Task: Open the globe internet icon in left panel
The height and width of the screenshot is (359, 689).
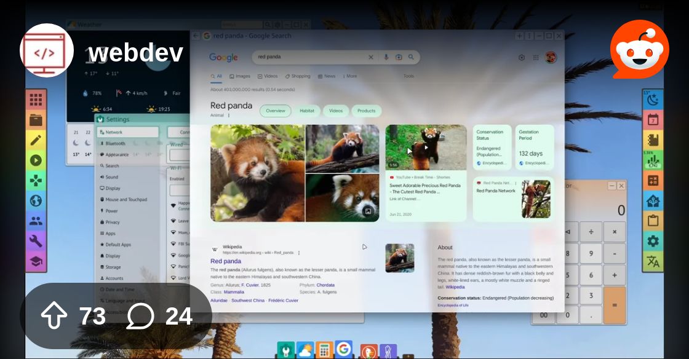Action: pyautogui.click(x=36, y=200)
